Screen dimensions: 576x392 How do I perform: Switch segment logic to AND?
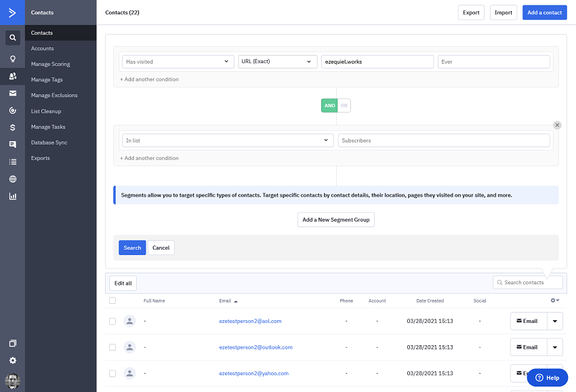[x=329, y=106]
